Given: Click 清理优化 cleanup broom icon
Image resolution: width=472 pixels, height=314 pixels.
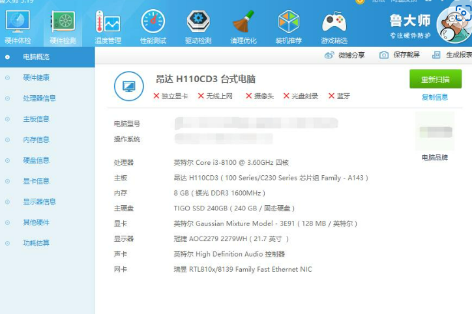Looking at the screenshot, I should pyautogui.click(x=243, y=25).
